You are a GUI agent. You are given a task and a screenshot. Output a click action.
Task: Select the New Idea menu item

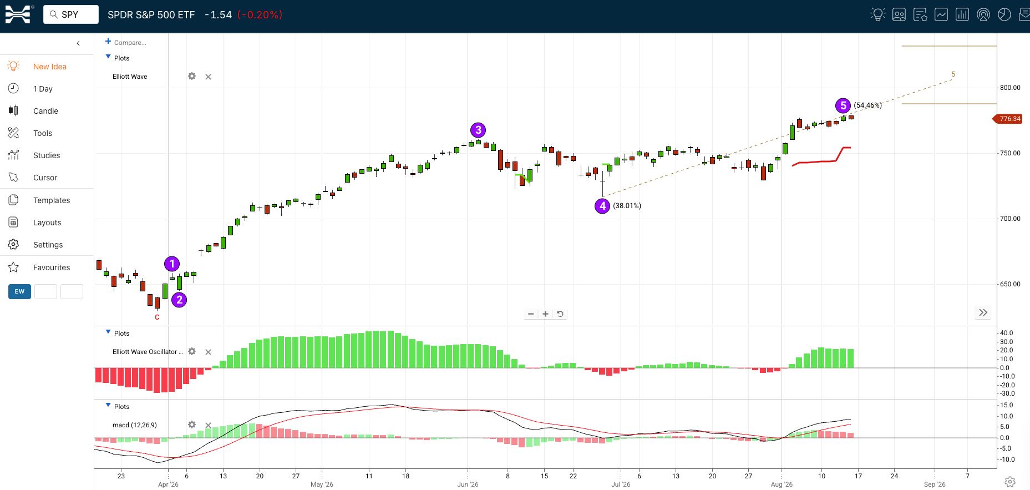(x=50, y=67)
